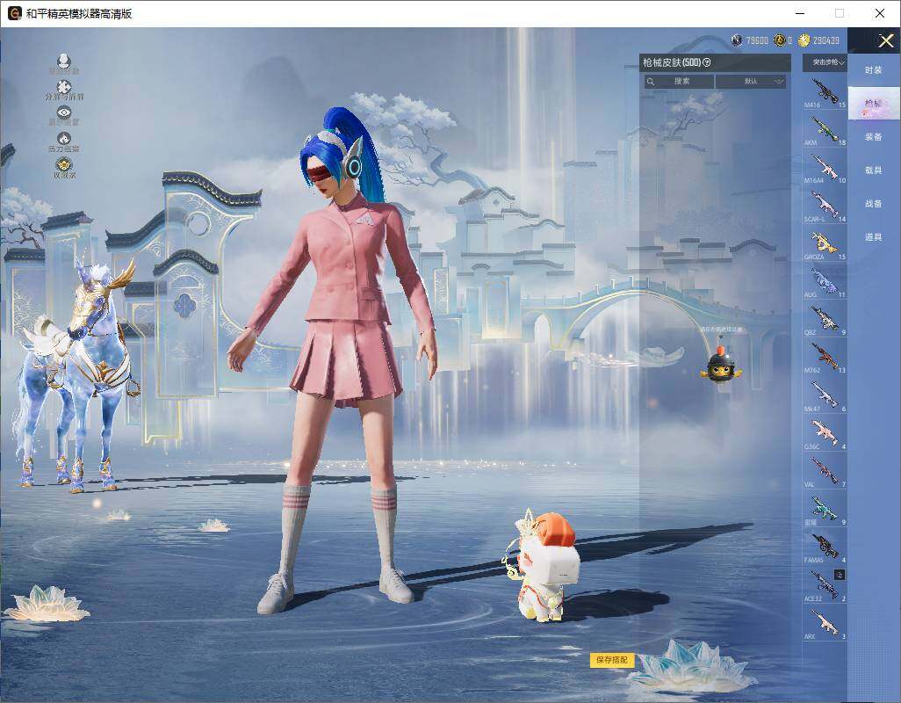Select the golden GROZA weapon icon
This screenshot has height=703, width=901.
point(825,243)
